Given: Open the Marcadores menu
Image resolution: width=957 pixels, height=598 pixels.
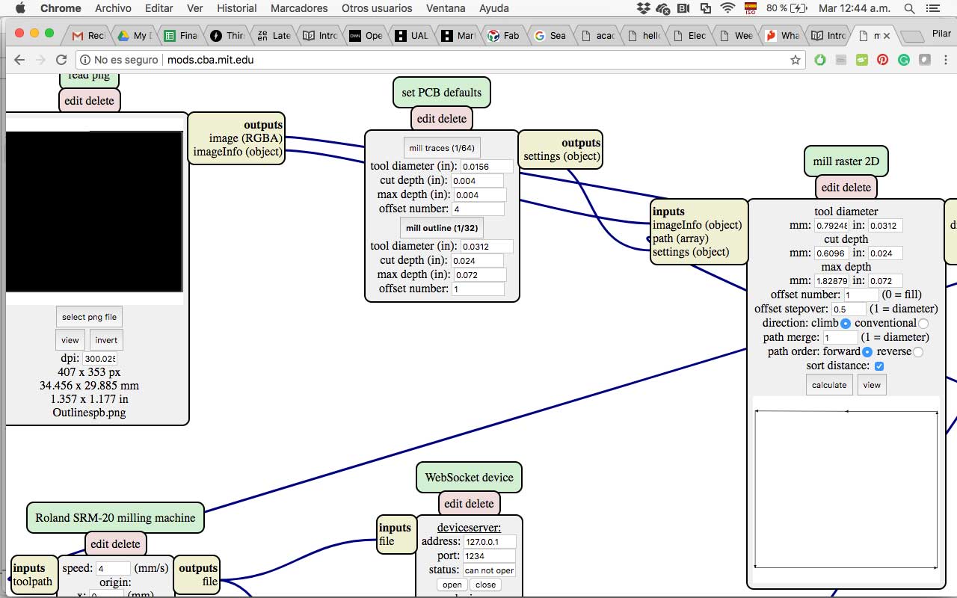Looking at the screenshot, I should point(299,8).
